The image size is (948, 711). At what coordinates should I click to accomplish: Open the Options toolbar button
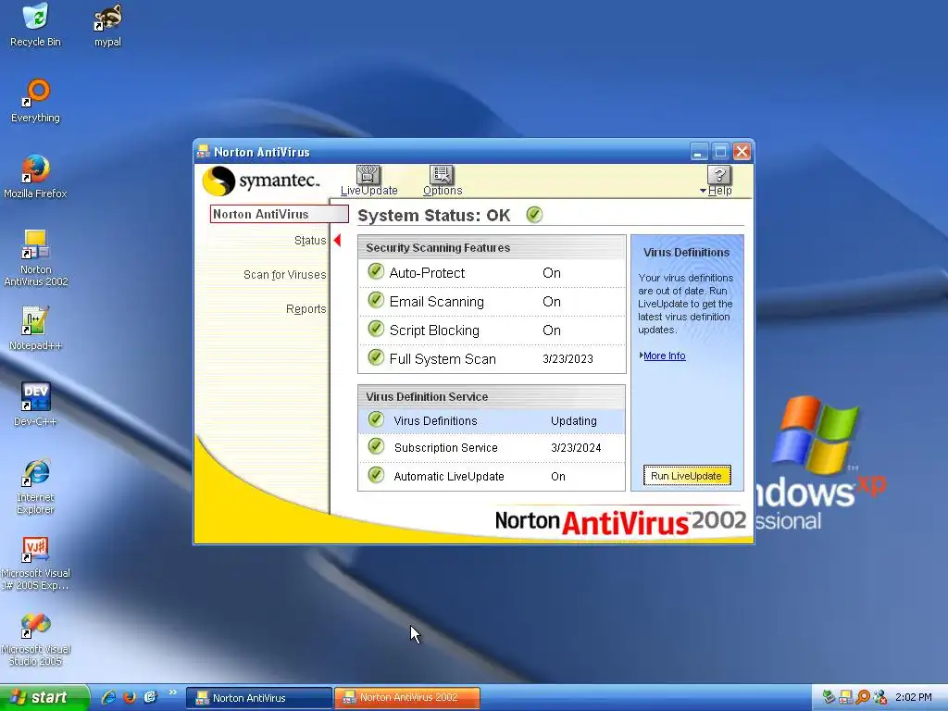pos(443,181)
